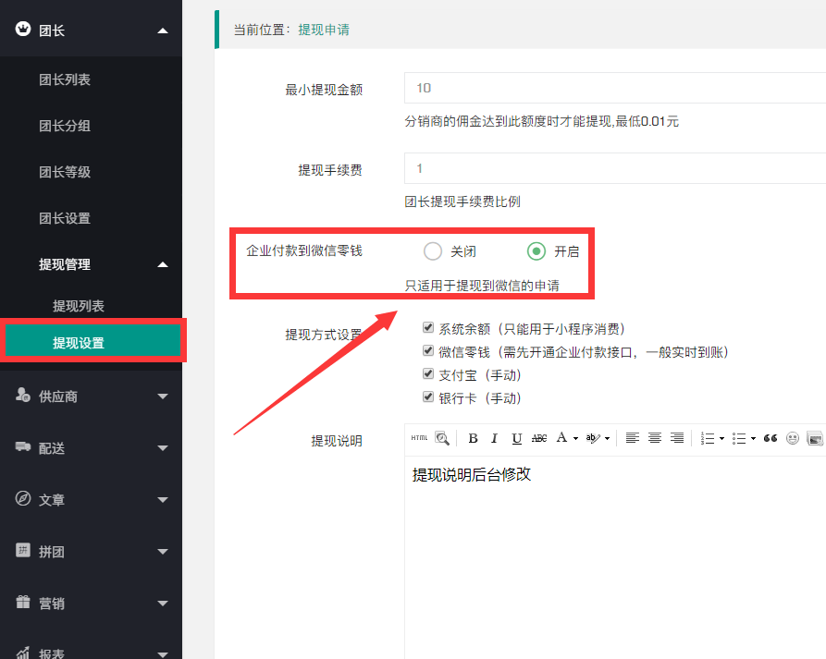Image resolution: width=826 pixels, height=659 pixels.
Task: Insert an ordered numbered list
Action: pyautogui.click(x=708, y=438)
